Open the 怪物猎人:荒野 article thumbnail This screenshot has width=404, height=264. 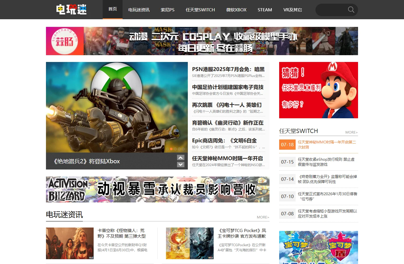(70, 243)
